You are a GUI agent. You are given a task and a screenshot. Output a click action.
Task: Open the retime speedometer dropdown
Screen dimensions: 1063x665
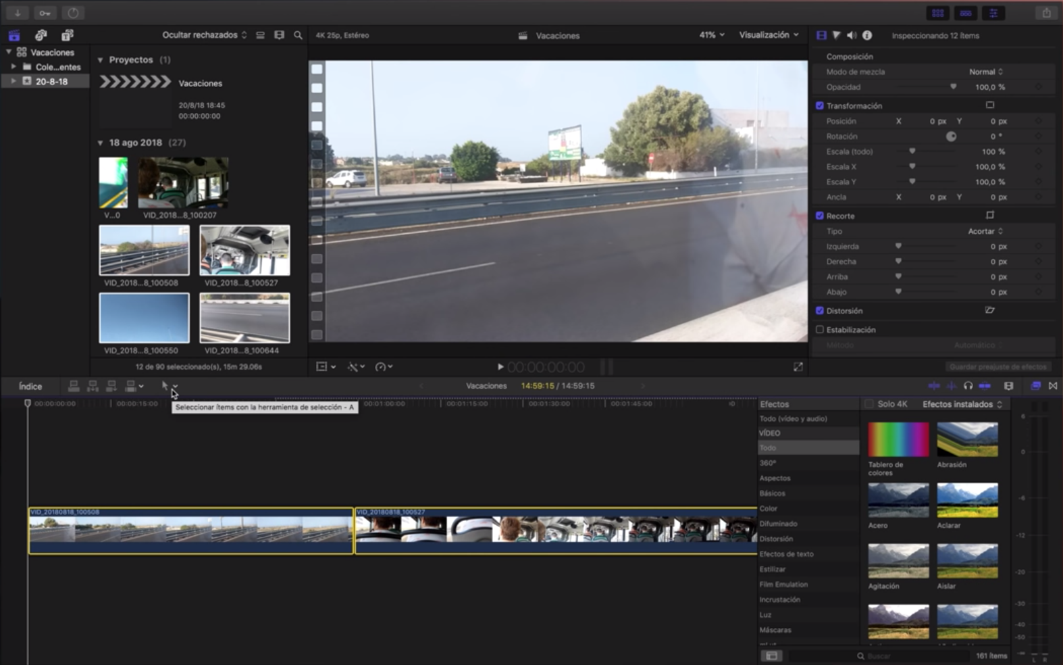pos(384,366)
